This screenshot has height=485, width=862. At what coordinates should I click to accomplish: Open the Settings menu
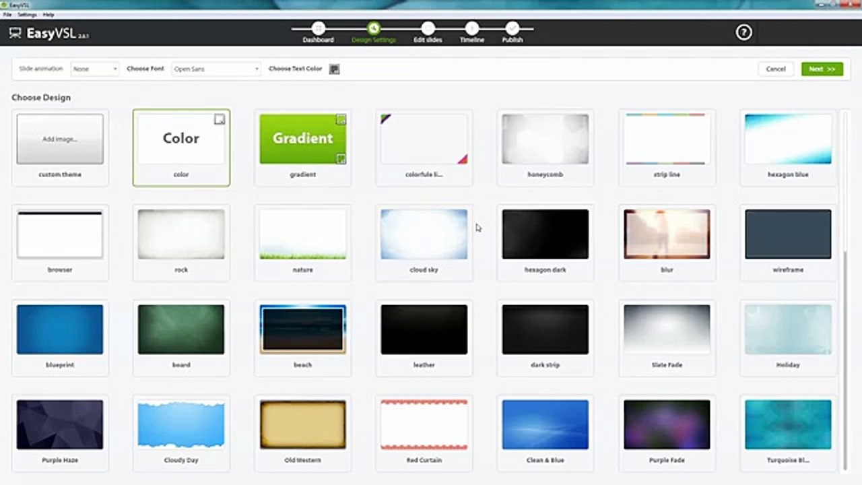(27, 14)
